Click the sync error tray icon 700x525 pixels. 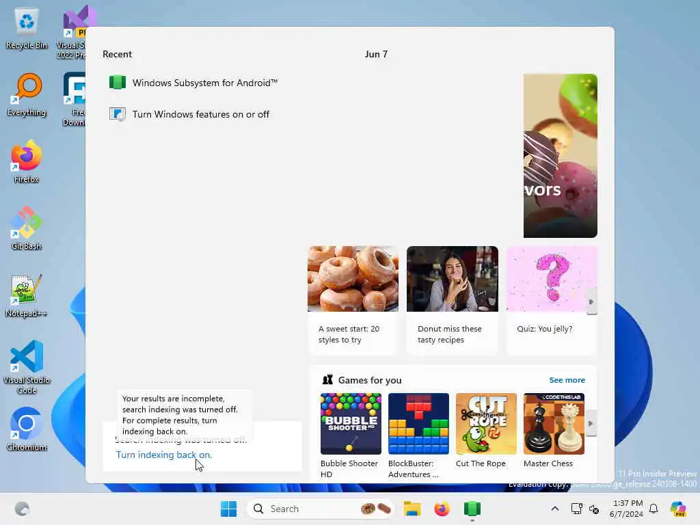click(x=594, y=509)
